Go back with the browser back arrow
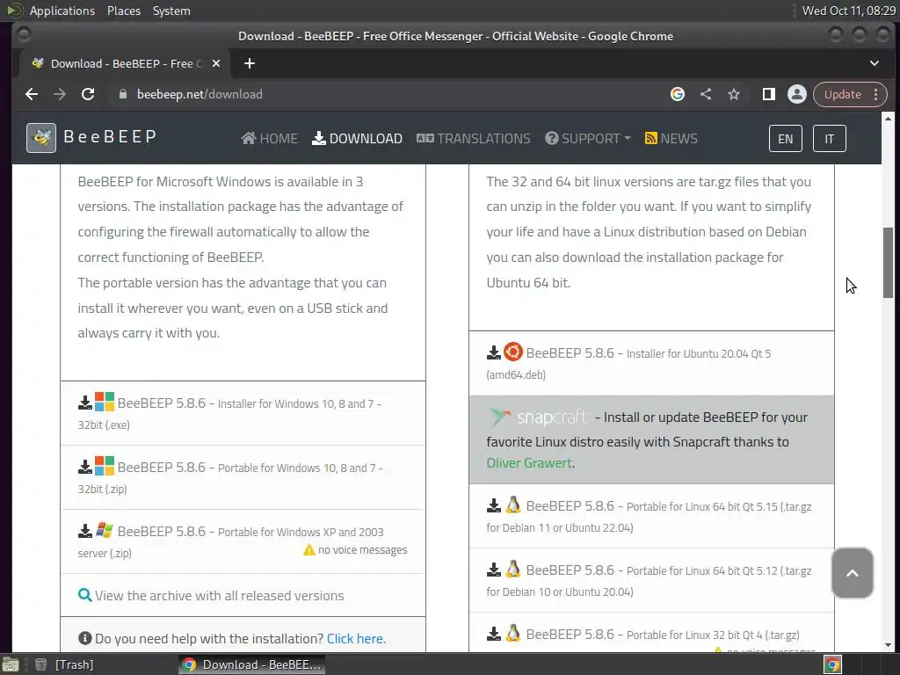 click(32, 94)
